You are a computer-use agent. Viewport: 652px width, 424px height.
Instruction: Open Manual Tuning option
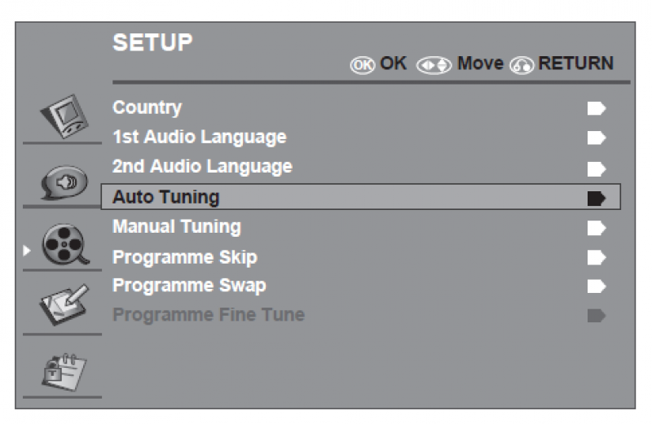(176, 226)
